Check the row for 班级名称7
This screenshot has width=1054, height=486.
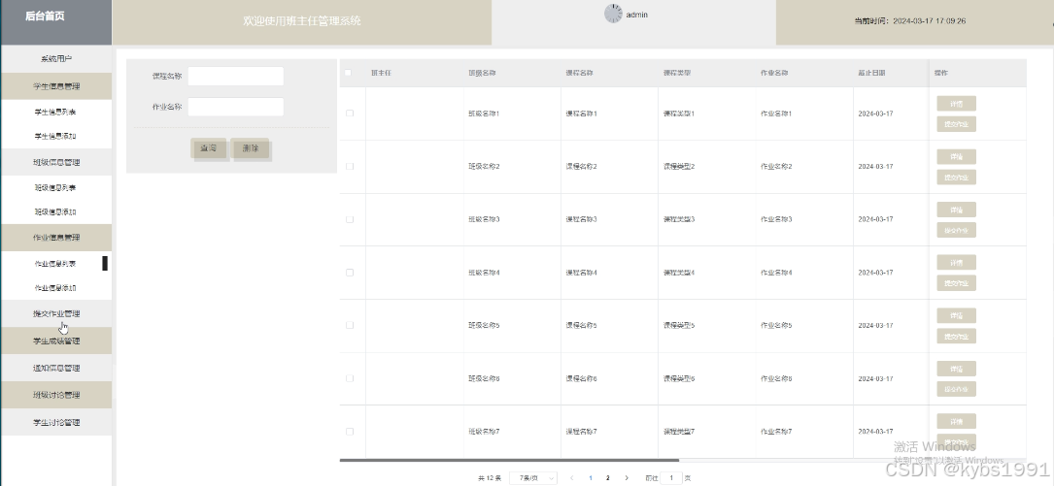pos(350,431)
